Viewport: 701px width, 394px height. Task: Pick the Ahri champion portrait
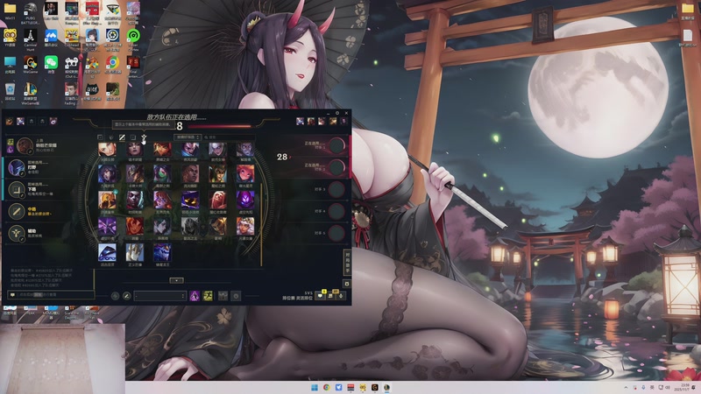click(x=107, y=173)
